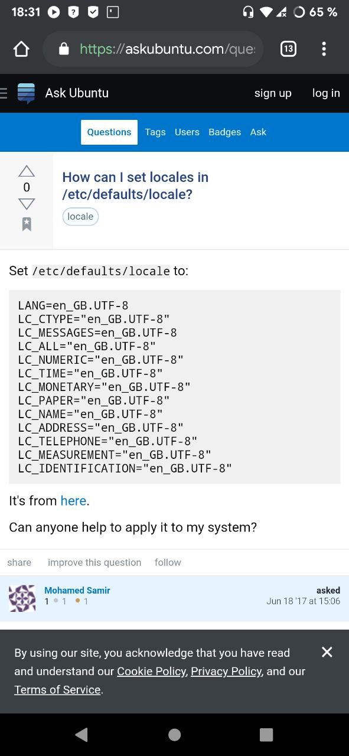The width and height of the screenshot is (349, 756).
Task: Switch to the Tags tab
Action: tap(155, 132)
